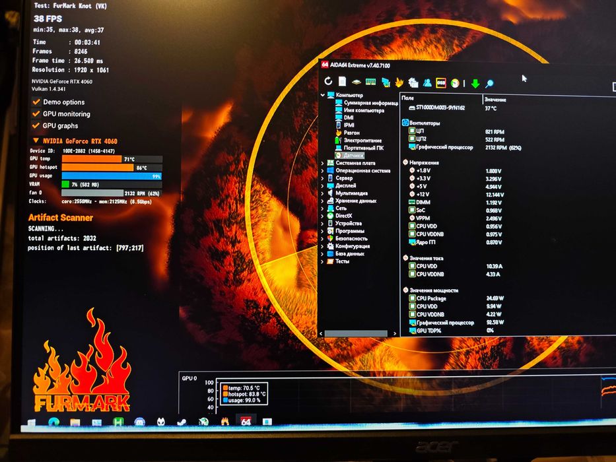Select Датчики in the AIDA64 tree
The image size is (616, 462).
coord(353,156)
